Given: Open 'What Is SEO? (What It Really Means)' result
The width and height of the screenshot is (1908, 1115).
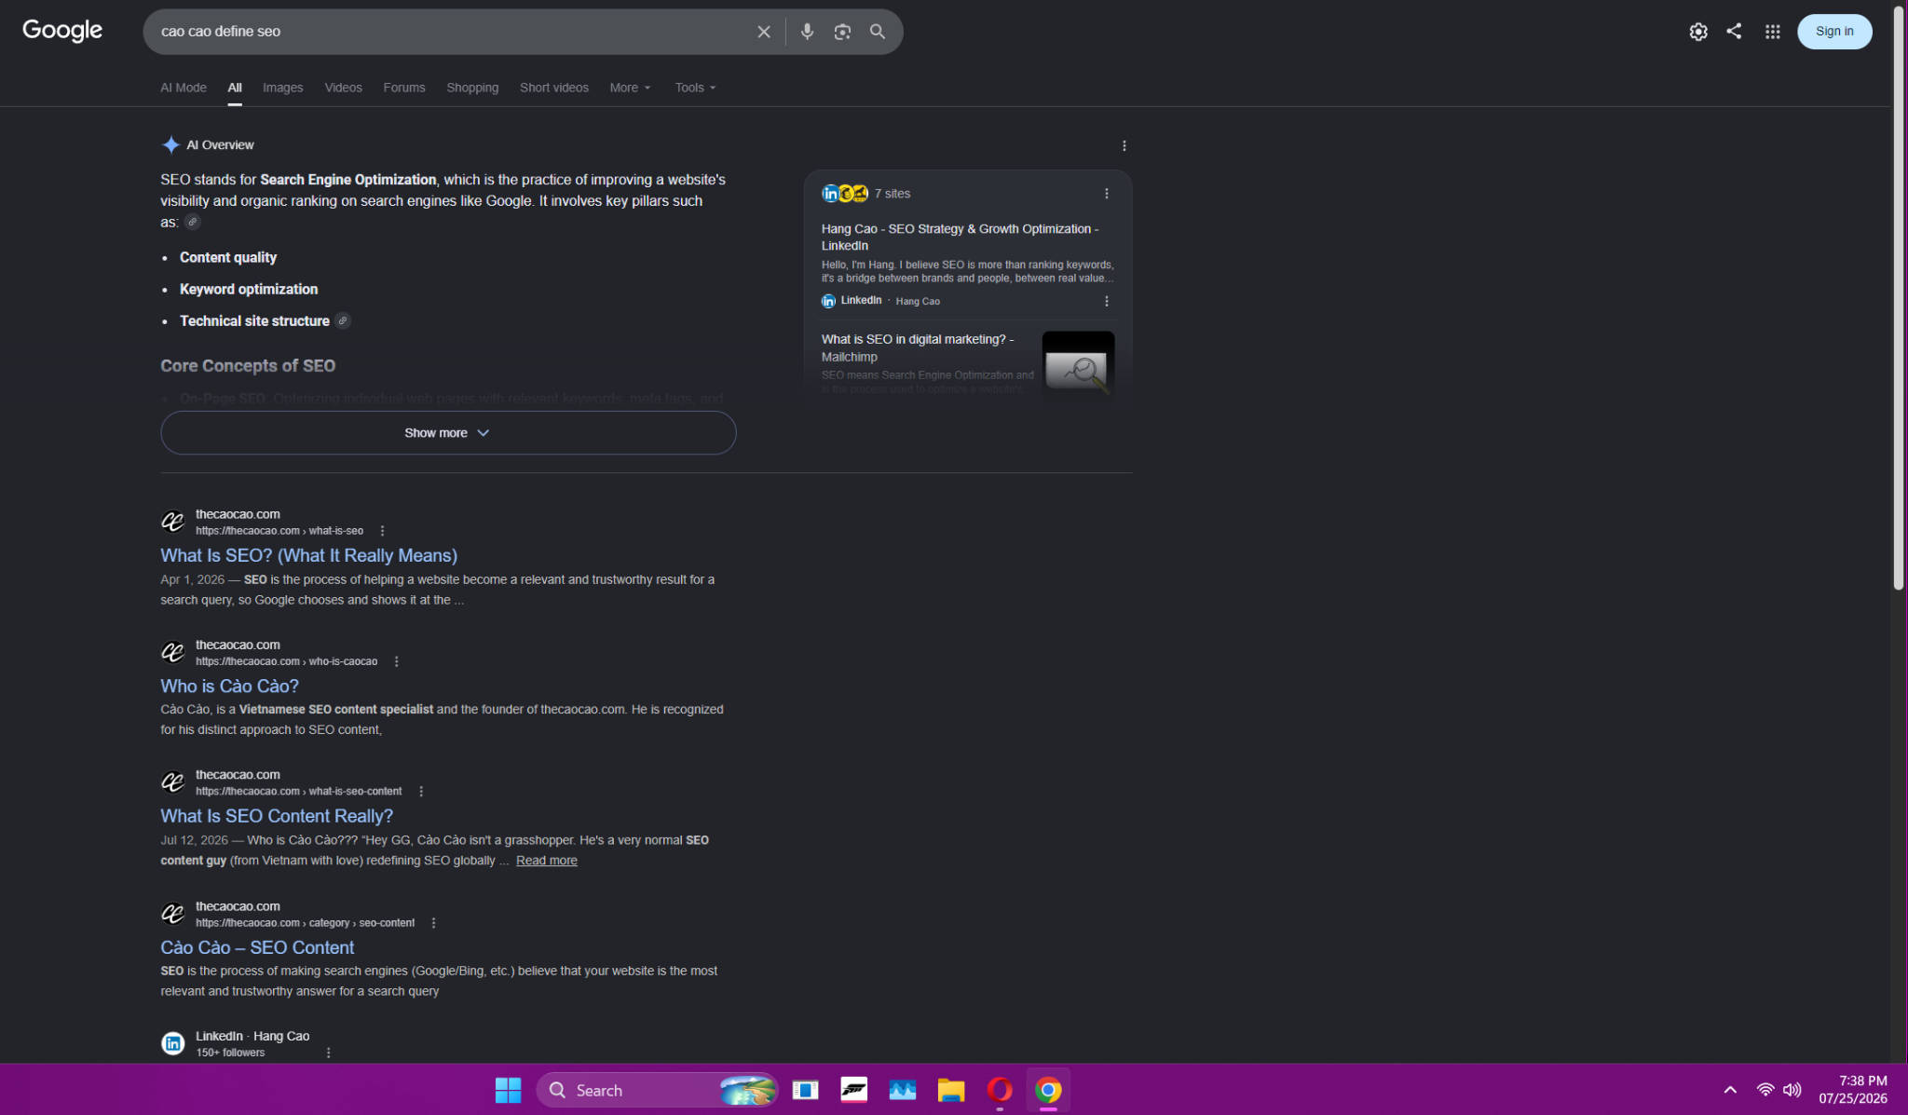Looking at the screenshot, I should tap(308, 555).
